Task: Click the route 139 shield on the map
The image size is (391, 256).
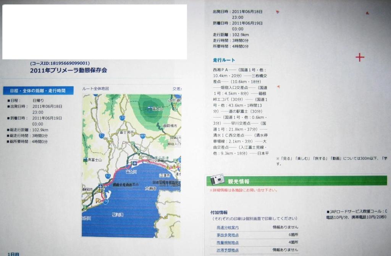Action: [x=122, y=118]
